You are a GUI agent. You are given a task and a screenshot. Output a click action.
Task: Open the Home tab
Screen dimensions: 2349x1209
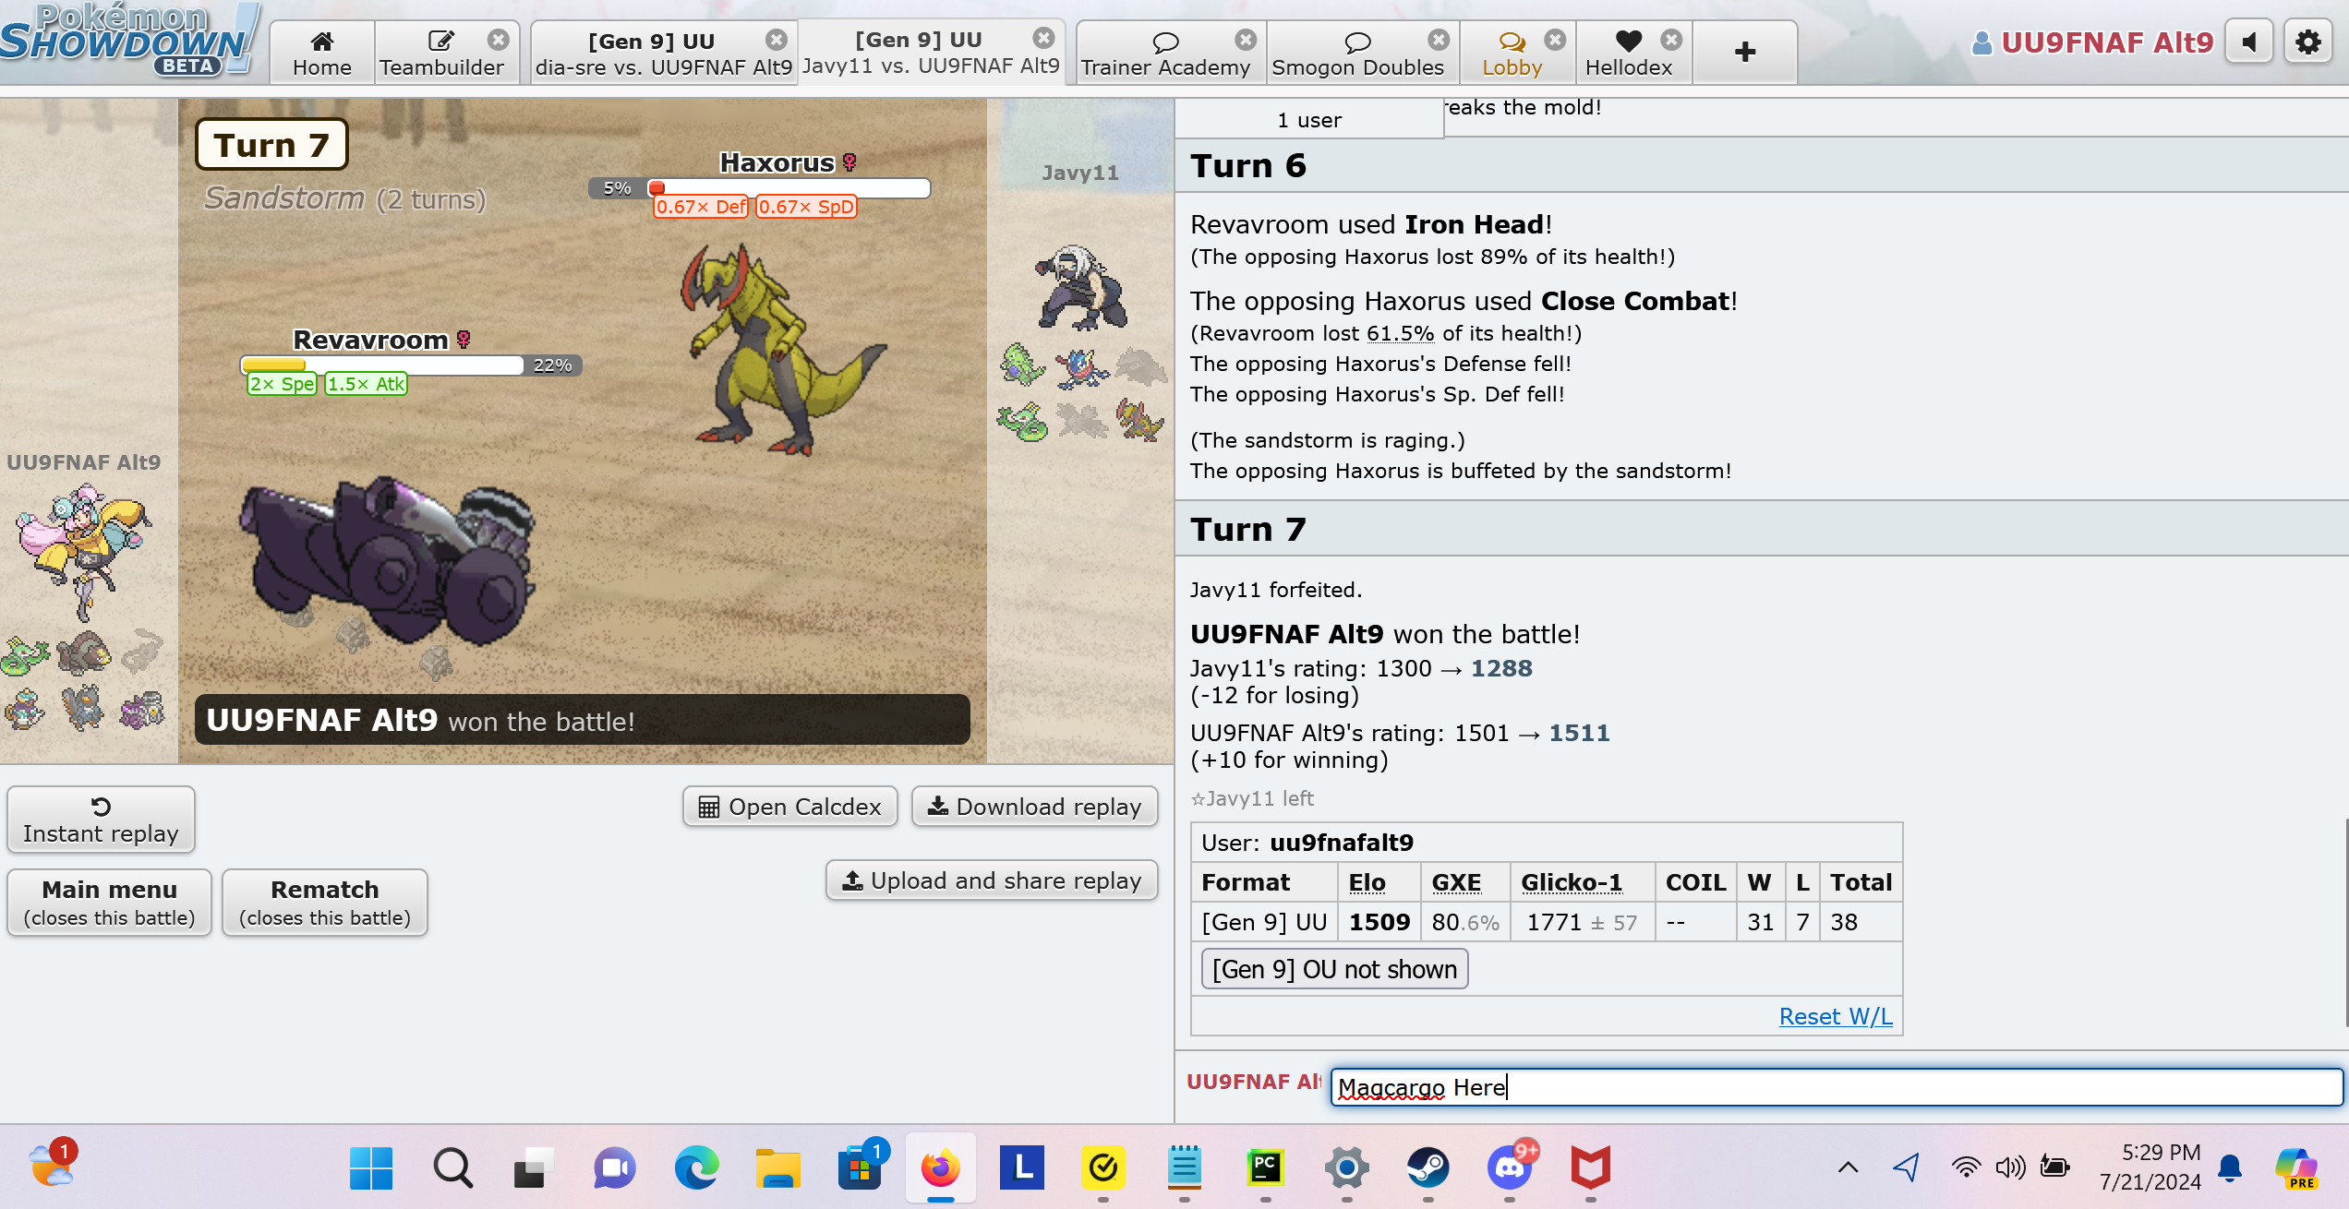pos(321,54)
